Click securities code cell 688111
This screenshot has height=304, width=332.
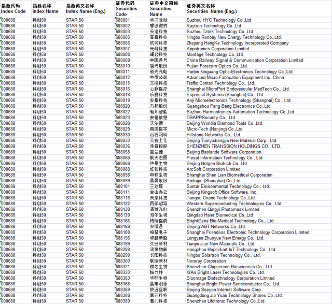pyautogui.click(x=132, y=192)
